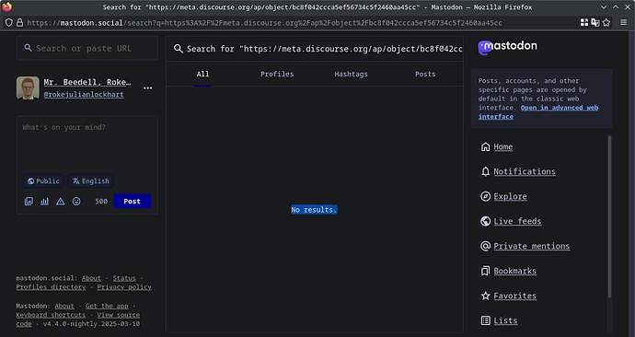Click the Firefox shield tracking protection icon
Viewport: 635px width, 337px height.
pos(8,23)
